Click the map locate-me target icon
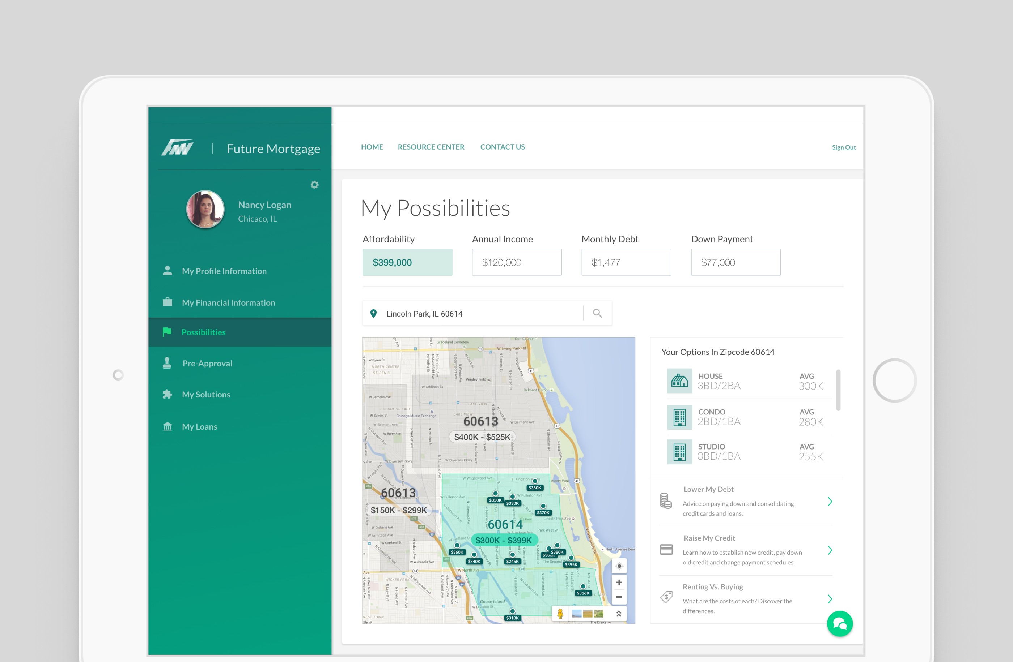 [619, 566]
